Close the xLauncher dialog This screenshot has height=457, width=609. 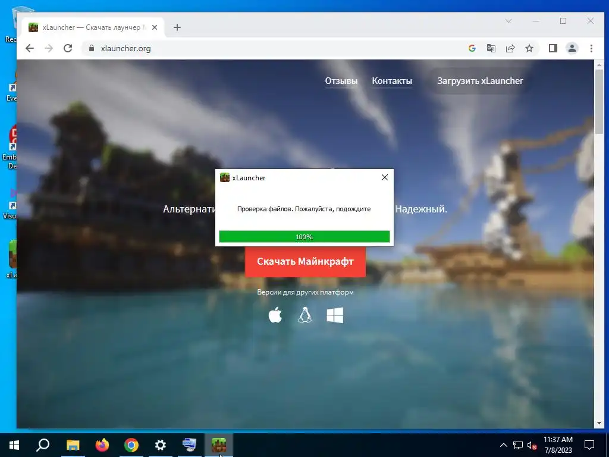coord(385,177)
